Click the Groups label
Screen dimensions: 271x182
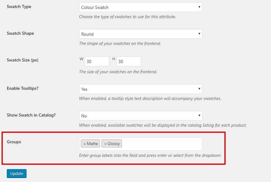click(14, 142)
